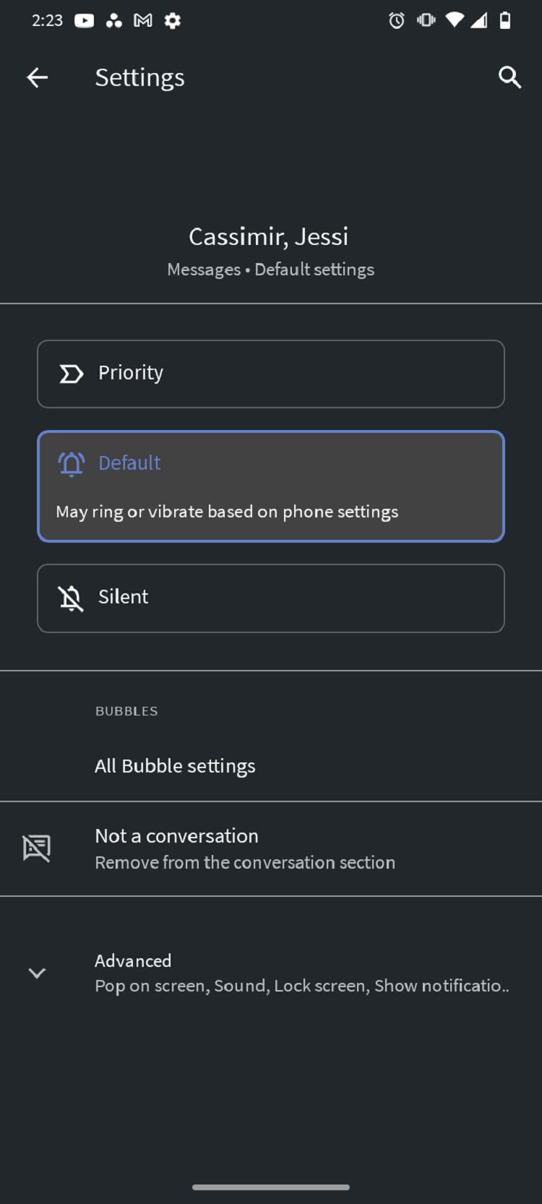Collapse the Advanced chevron
The width and height of the screenshot is (542, 1204).
[37, 973]
